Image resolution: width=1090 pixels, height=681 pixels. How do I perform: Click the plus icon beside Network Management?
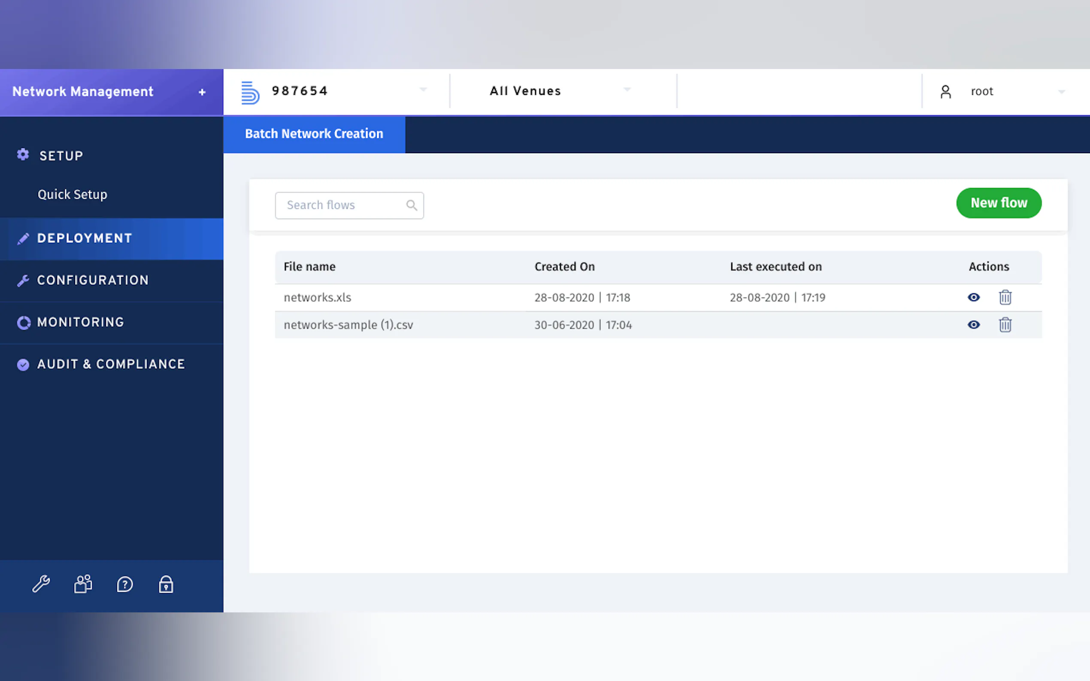point(202,92)
